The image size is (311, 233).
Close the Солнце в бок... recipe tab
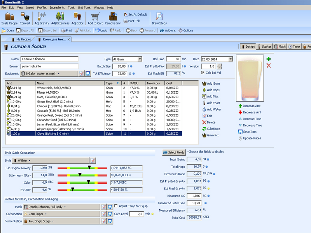pyautogui.click(x=69, y=40)
